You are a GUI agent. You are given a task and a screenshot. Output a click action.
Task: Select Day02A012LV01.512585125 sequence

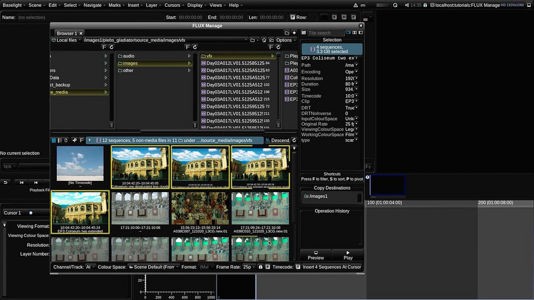pyautogui.click(x=238, y=63)
